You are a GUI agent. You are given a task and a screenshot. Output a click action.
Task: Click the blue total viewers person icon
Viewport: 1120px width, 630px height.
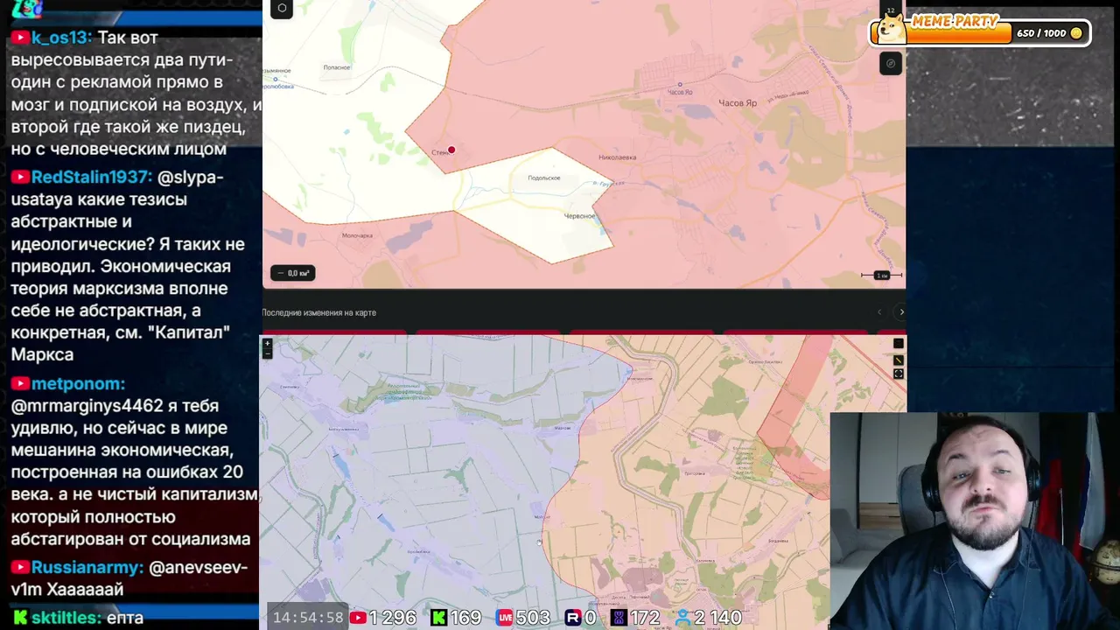[682, 618]
